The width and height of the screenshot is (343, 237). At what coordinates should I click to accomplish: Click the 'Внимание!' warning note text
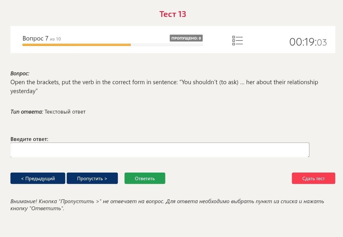167,205
